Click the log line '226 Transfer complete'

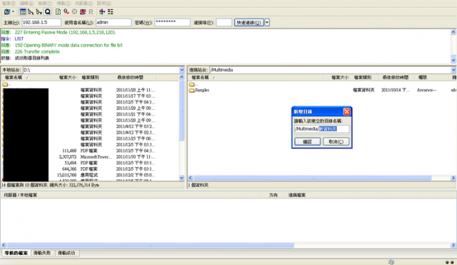37,51
